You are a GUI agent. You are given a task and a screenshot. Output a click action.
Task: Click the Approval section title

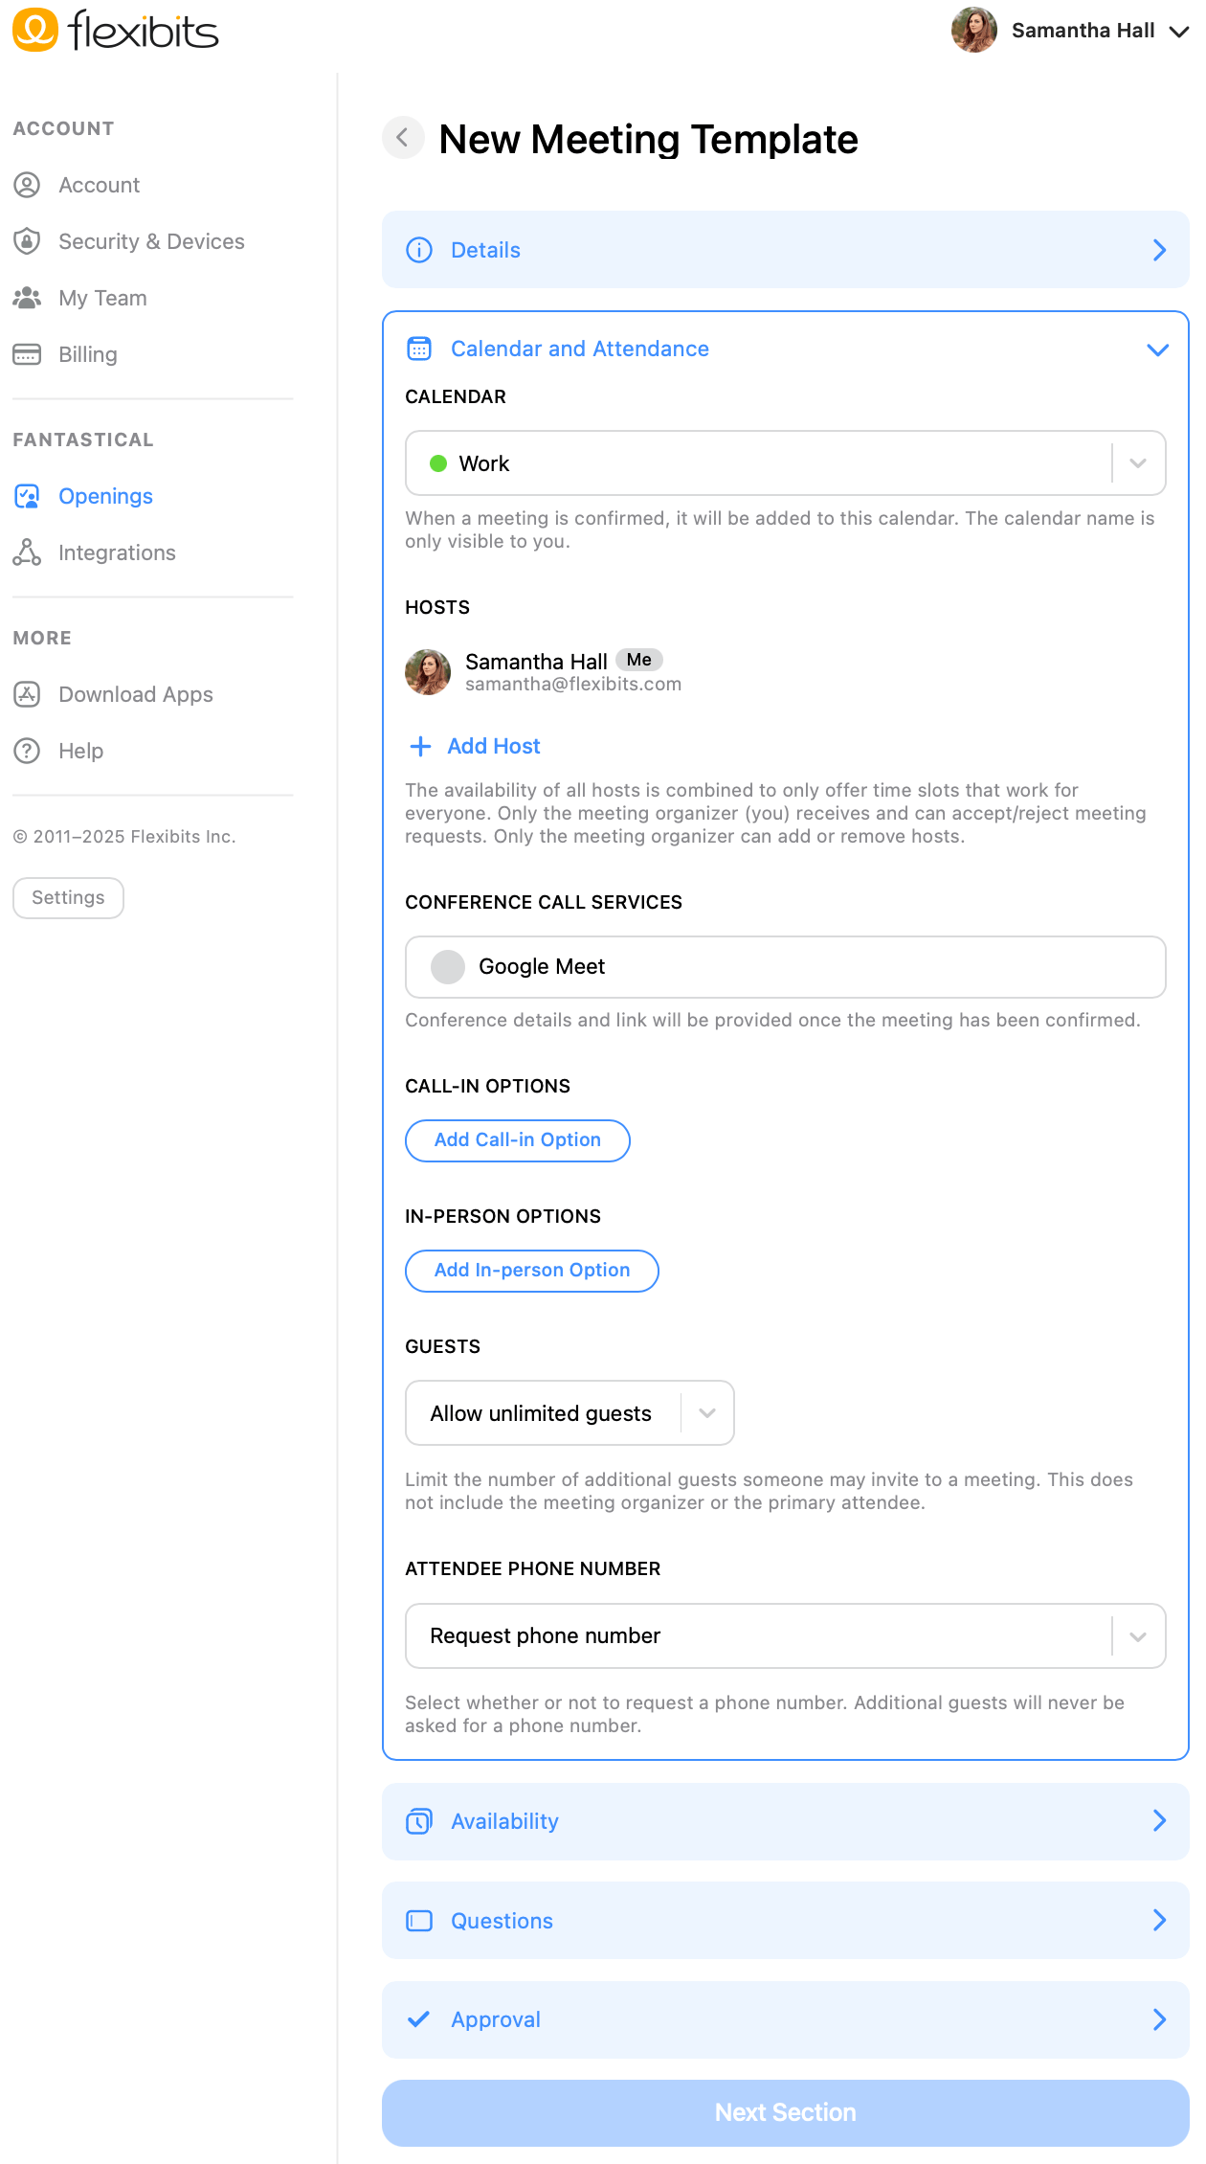[x=496, y=2019]
